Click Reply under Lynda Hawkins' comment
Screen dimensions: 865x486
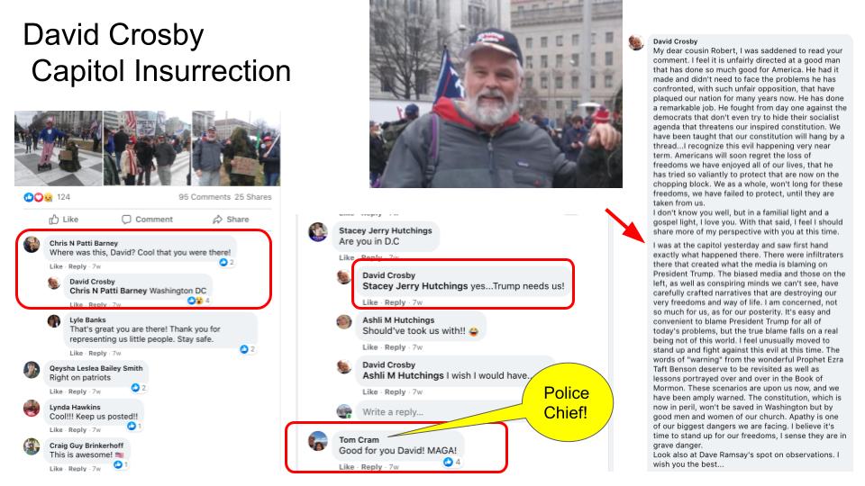tap(77, 430)
